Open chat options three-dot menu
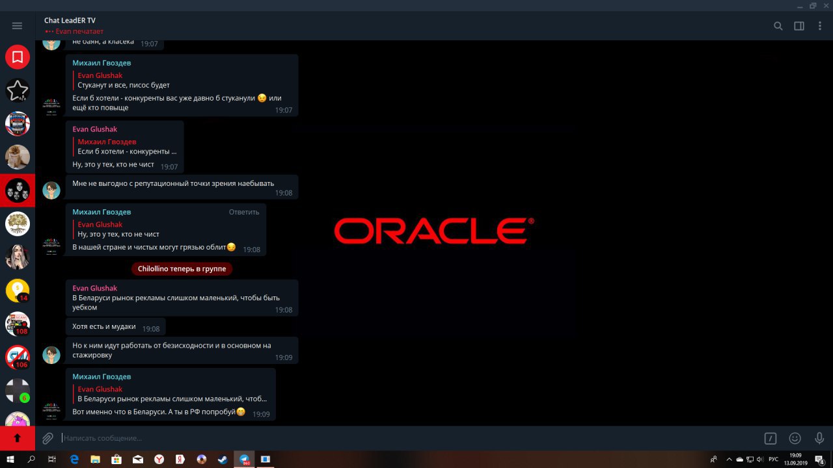Viewport: 833px width, 468px height. click(x=819, y=26)
